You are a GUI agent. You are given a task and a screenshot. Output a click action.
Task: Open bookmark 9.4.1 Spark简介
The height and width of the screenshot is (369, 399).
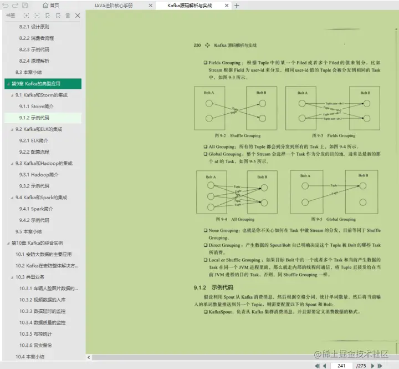[x=36, y=209]
